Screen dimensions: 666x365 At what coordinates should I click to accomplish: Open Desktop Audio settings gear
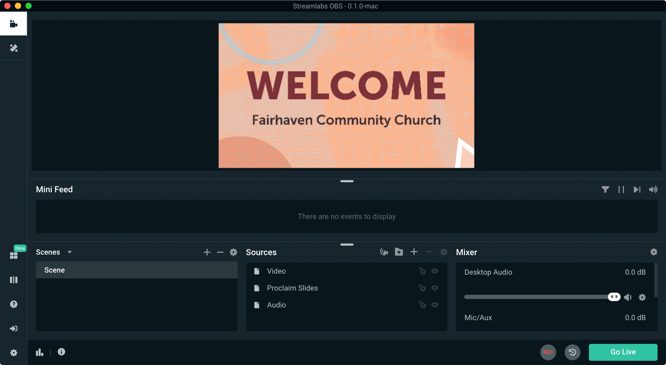[642, 297]
